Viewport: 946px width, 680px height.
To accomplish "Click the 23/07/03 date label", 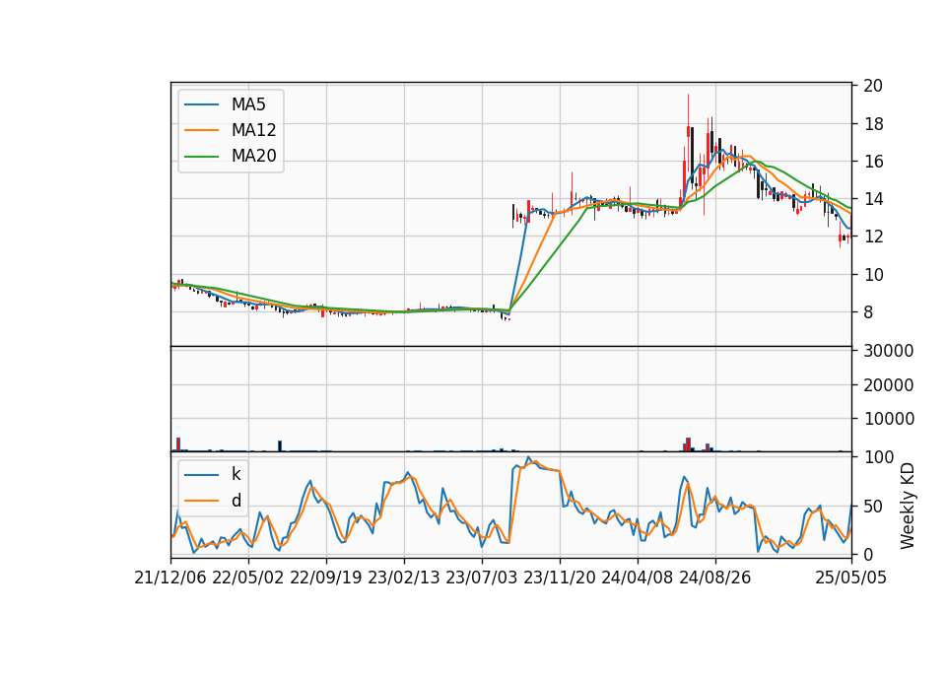I will tap(482, 578).
